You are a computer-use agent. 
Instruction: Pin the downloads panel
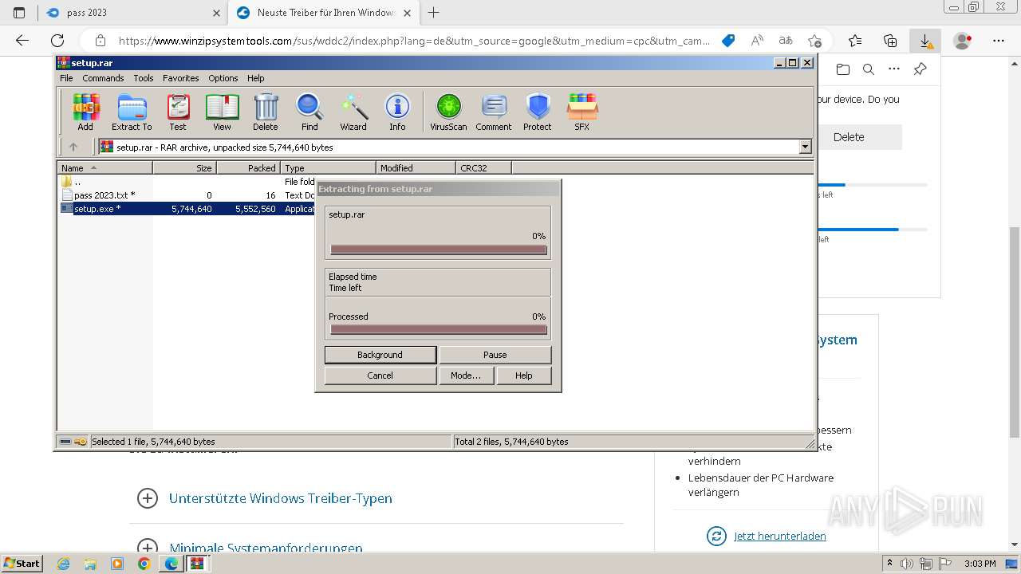920,69
